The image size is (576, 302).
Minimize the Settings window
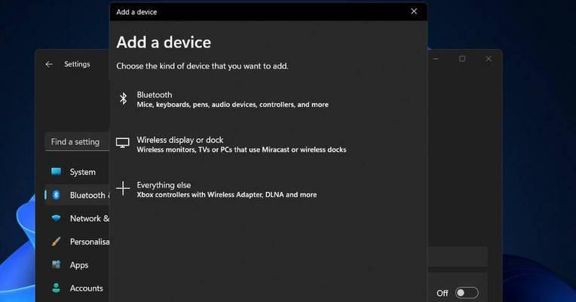(x=436, y=59)
